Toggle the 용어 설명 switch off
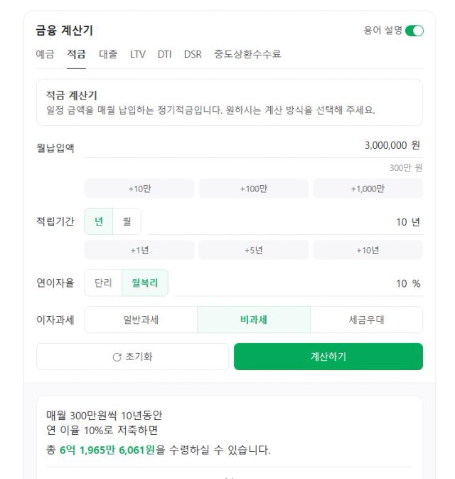This screenshot has height=479, width=455. click(414, 31)
